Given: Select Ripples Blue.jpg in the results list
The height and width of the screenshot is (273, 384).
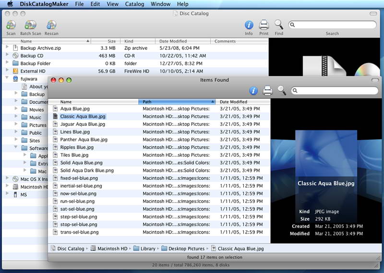Looking at the screenshot, I should [x=76, y=147].
